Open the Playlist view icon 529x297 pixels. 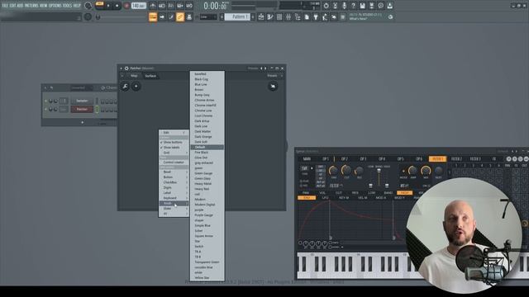coord(261,17)
